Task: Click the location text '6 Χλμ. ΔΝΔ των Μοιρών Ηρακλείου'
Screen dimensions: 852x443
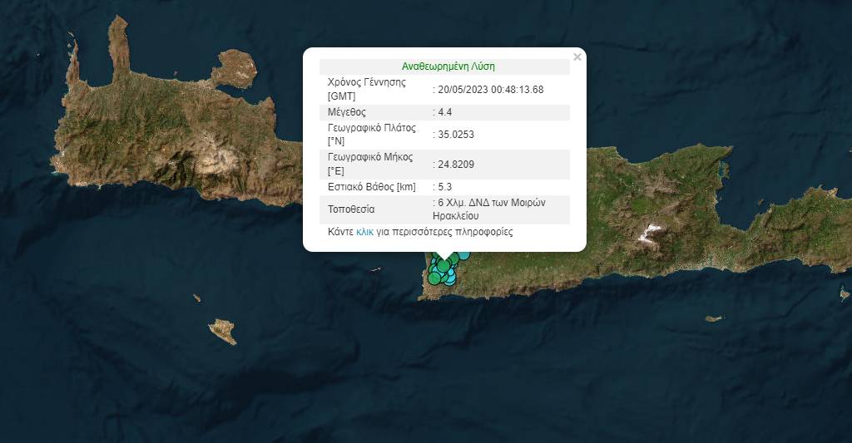Action: (489, 209)
